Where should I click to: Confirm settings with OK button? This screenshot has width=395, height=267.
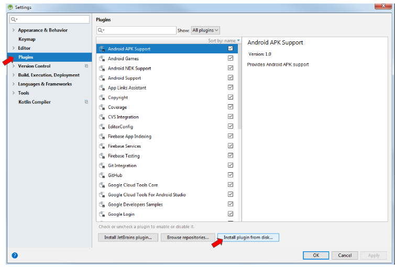[x=316, y=255]
